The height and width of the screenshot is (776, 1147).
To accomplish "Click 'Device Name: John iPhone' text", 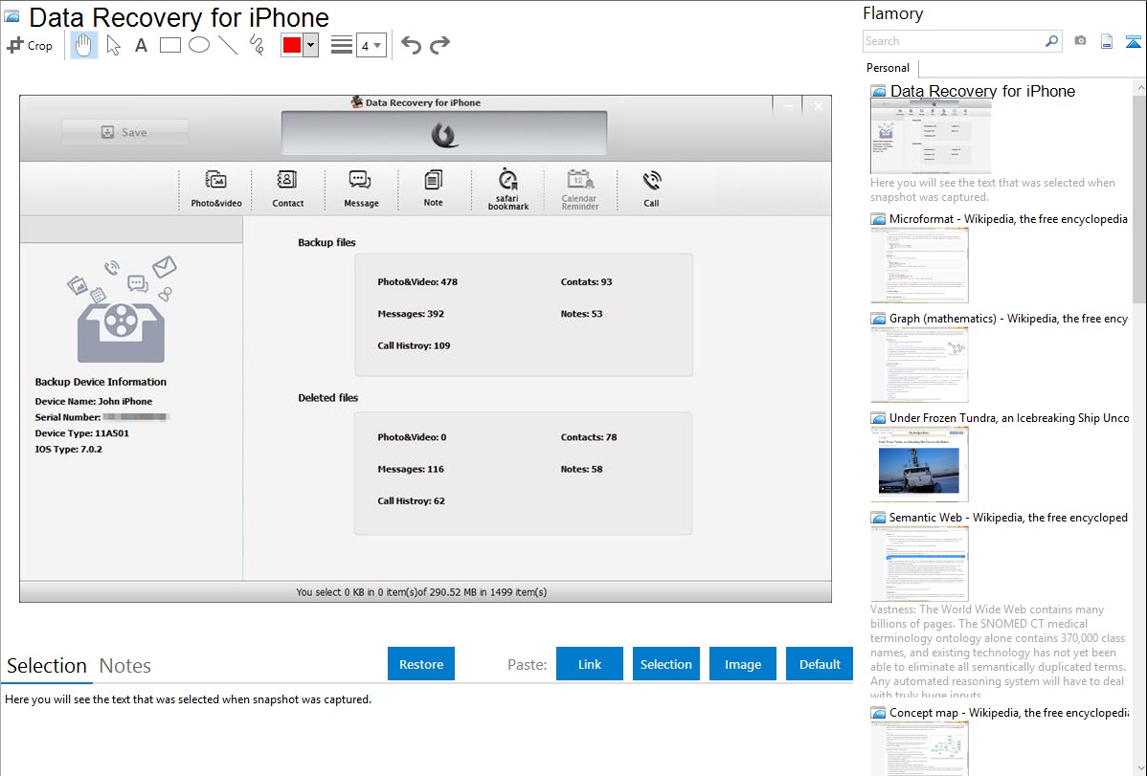I will 94,402.
